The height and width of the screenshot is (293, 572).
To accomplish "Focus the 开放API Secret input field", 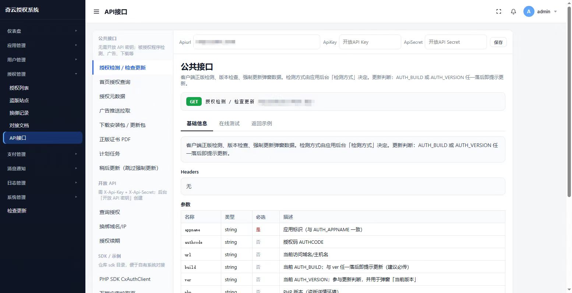I will pos(456,42).
